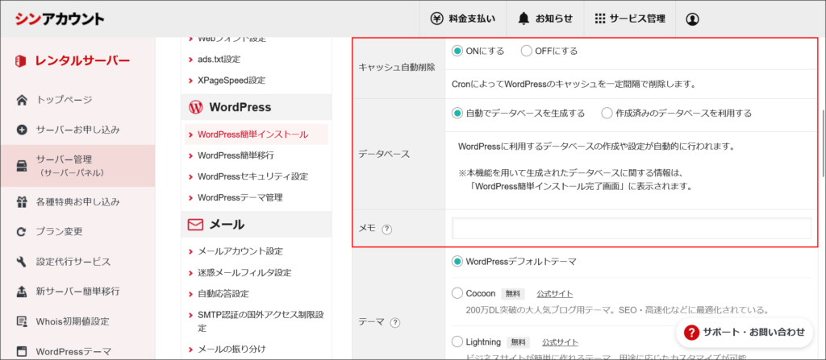Open Lightning 公式サイト link

pos(560,342)
